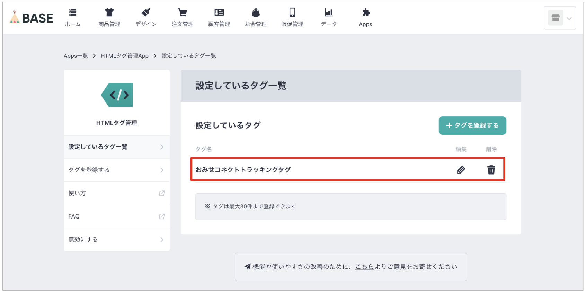Image resolution: width=586 pixels, height=293 pixels.
Task: Open デザイン paintbrush icon
Action: point(146,12)
